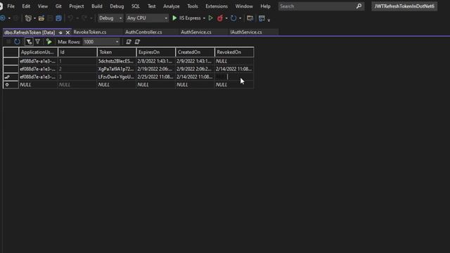450x253 pixels.
Task: Open the File menu
Action: [x=11, y=6]
